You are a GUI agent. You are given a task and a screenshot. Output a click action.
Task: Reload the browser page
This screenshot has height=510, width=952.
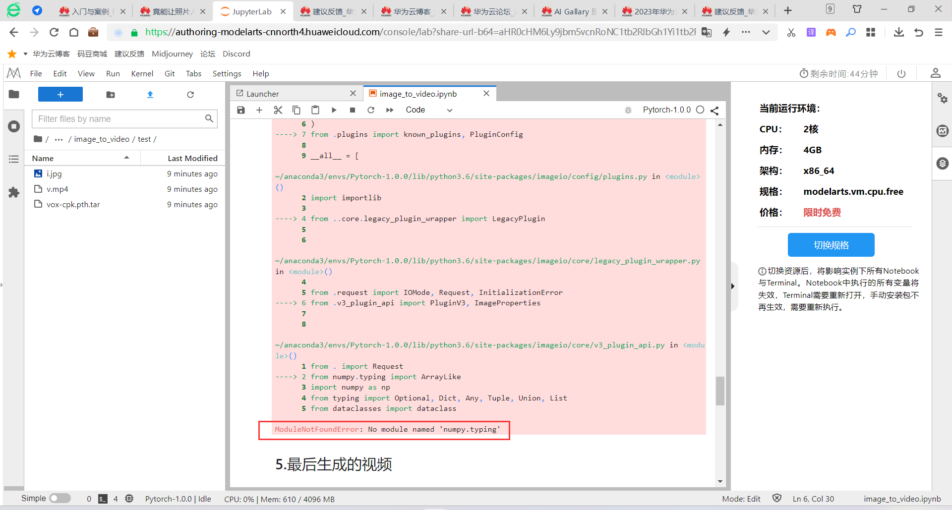pos(54,33)
